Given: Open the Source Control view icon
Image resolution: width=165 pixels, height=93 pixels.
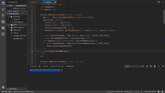Looking at the screenshot, I should click(3, 16).
